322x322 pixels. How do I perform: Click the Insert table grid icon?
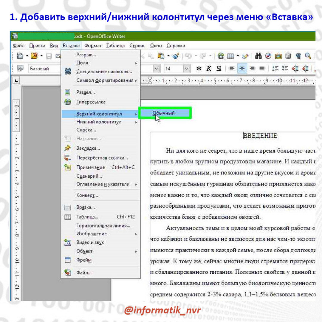[230, 56]
